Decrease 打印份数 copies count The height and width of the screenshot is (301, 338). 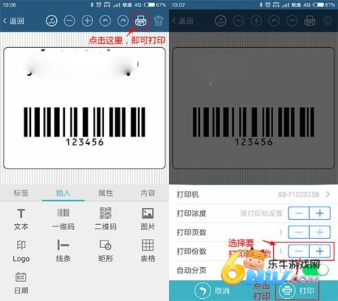(299, 251)
